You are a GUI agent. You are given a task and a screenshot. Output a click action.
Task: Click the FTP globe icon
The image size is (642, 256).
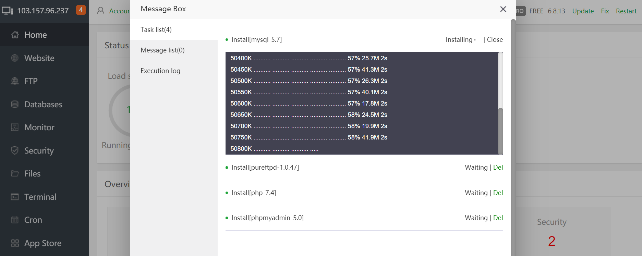pyautogui.click(x=15, y=81)
